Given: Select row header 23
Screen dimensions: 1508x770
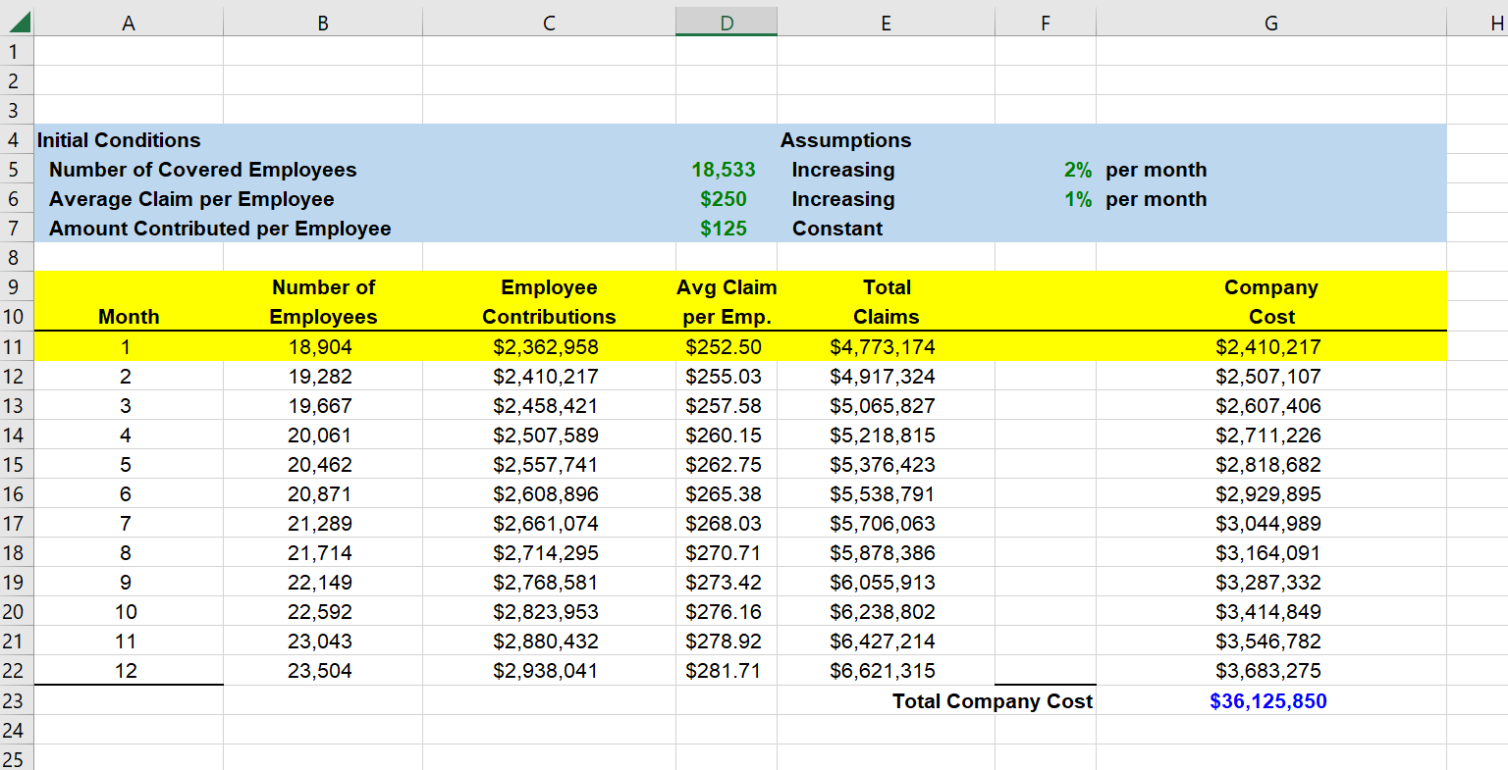Looking at the screenshot, I should (x=16, y=700).
